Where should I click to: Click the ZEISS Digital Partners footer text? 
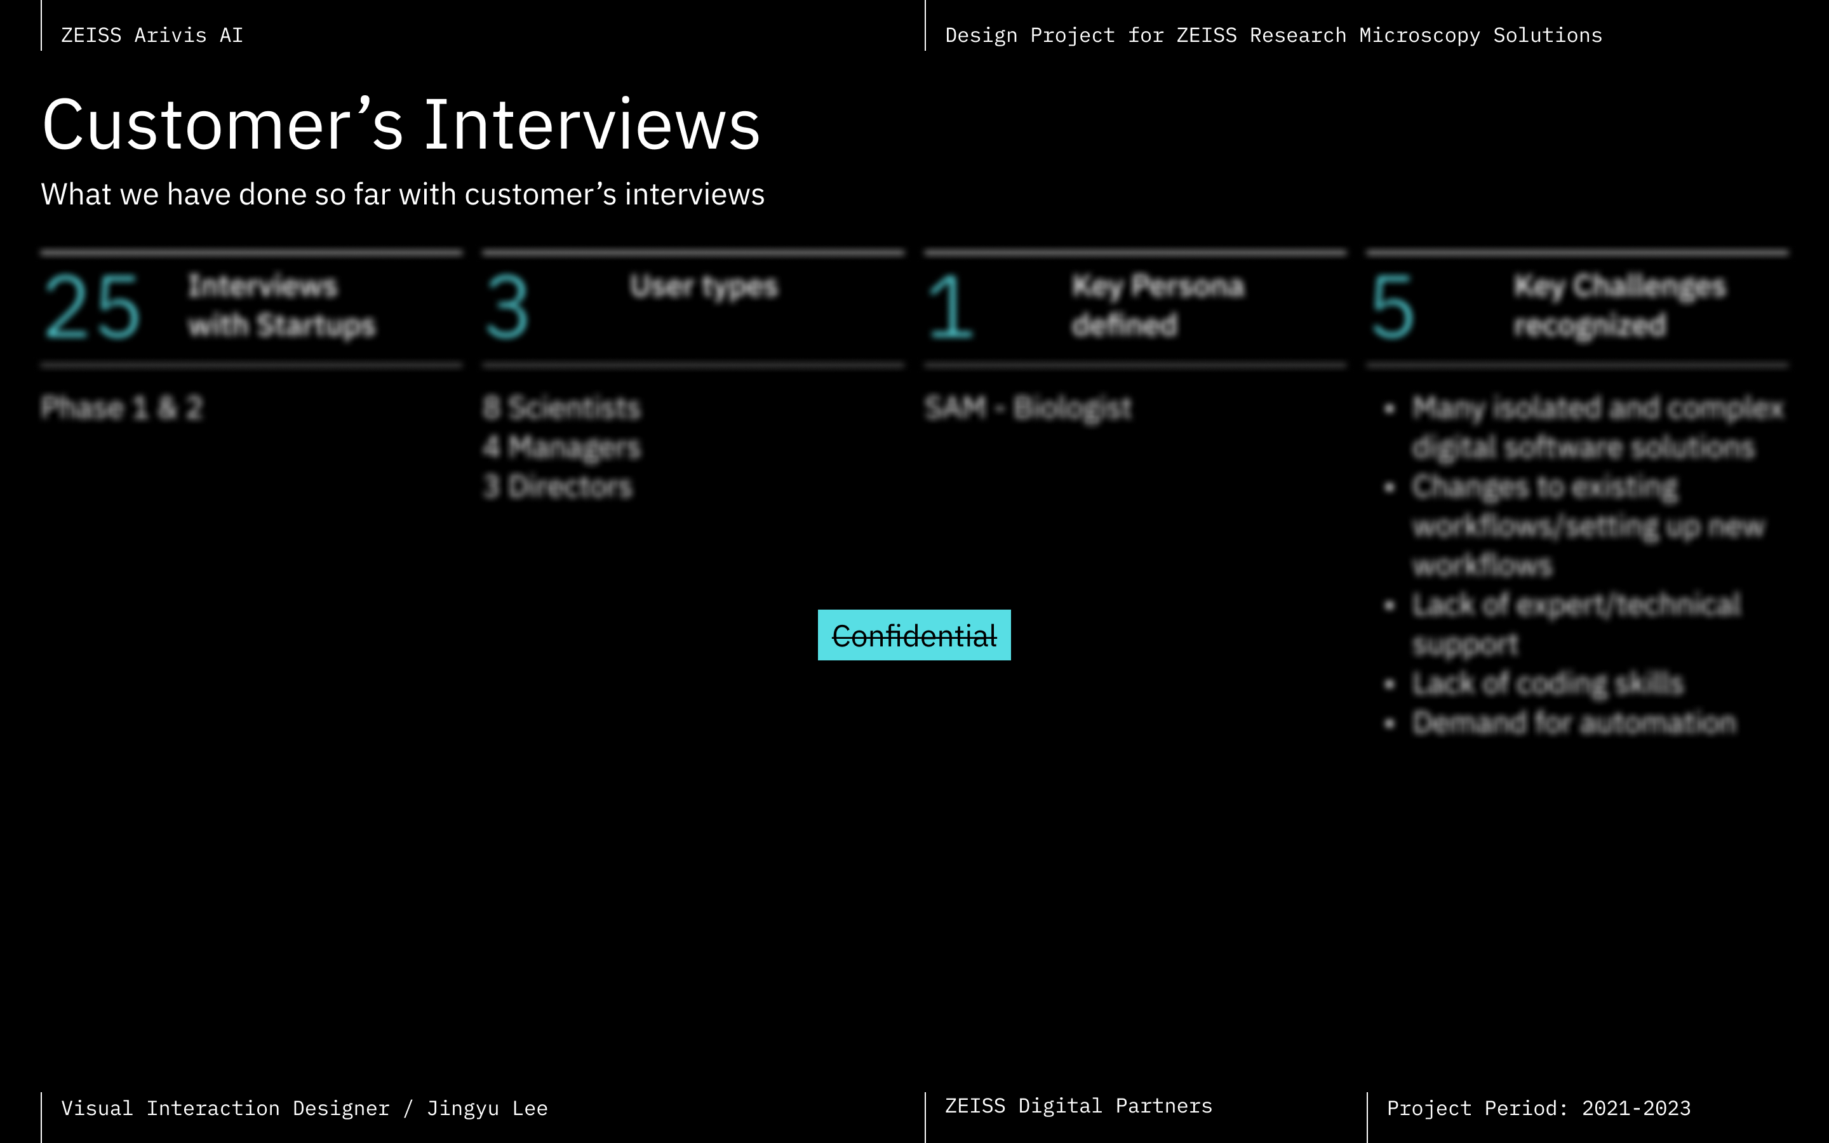[x=1078, y=1106]
